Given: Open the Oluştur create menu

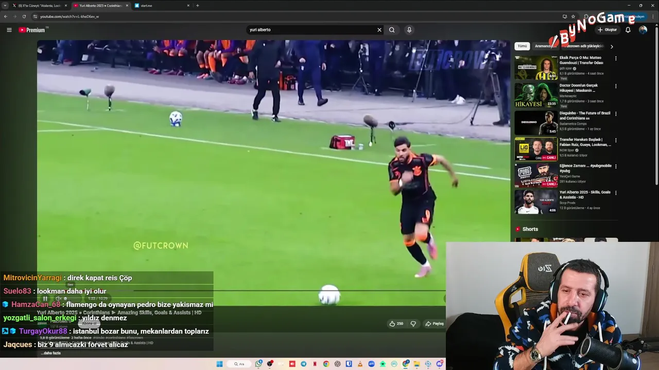Looking at the screenshot, I should point(608,30).
